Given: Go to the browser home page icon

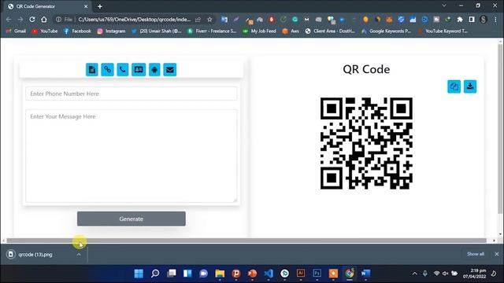Looking at the screenshot, I should (44, 20).
